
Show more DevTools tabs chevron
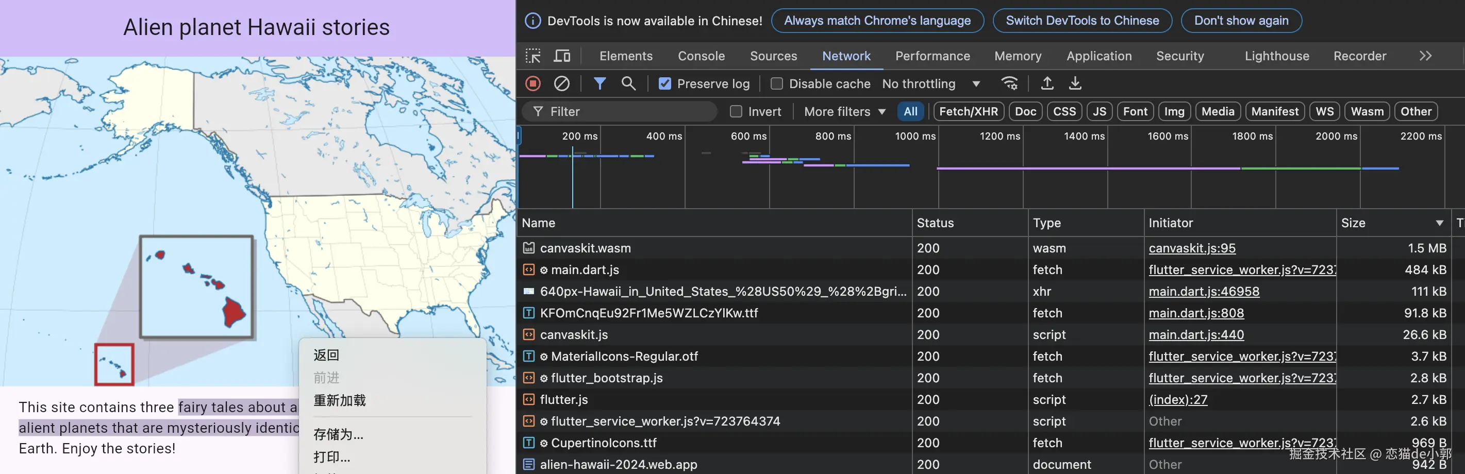point(1425,56)
